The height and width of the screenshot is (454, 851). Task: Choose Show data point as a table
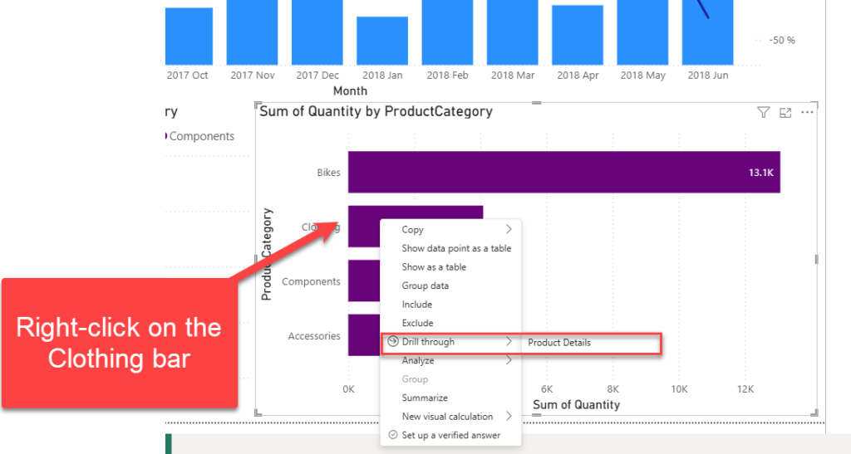[x=456, y=248]
